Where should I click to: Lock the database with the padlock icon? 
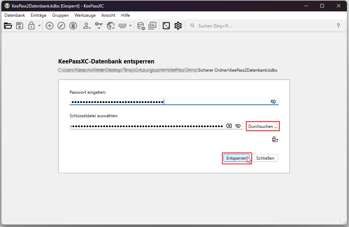pyautogui.click(x=31, y=26)
